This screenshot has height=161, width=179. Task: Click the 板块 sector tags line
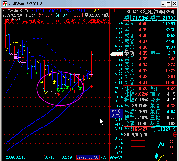pos(58,21)
